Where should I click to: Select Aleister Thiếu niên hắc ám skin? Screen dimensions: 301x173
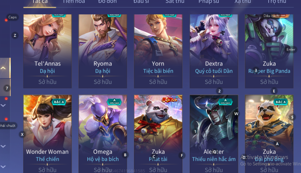click(214, 134)
